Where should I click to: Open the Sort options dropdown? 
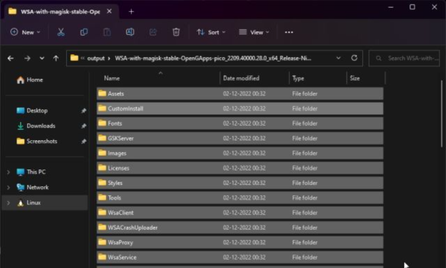point(211,32)
